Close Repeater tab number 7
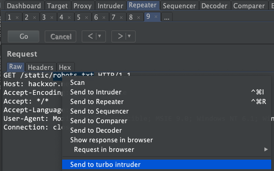 (x=121, y=17)
